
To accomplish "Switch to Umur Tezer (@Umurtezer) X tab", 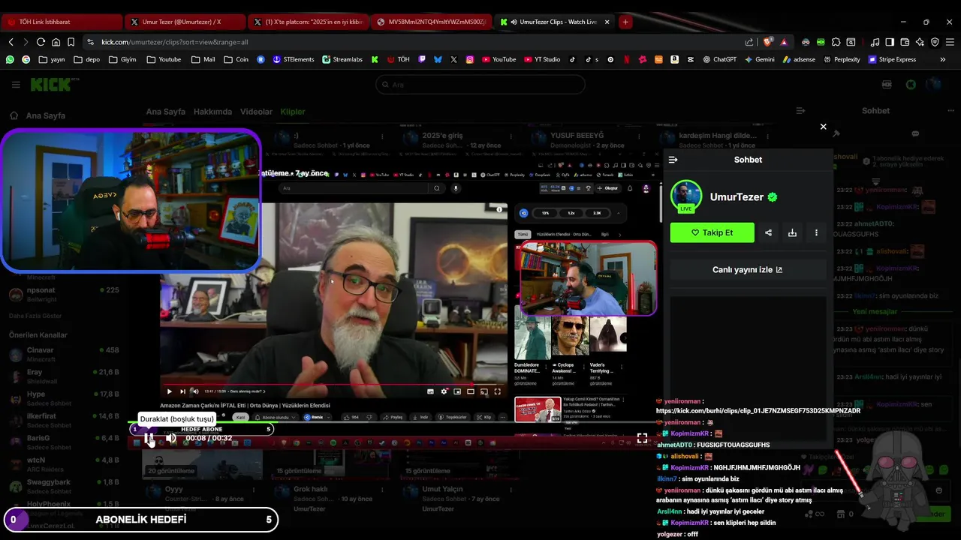I will pyautogui.click(x=185, y=22).
